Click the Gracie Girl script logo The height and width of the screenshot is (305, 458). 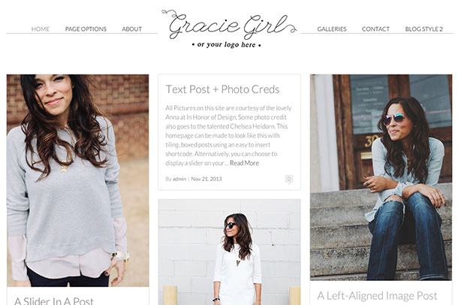[x=229, y=24]
